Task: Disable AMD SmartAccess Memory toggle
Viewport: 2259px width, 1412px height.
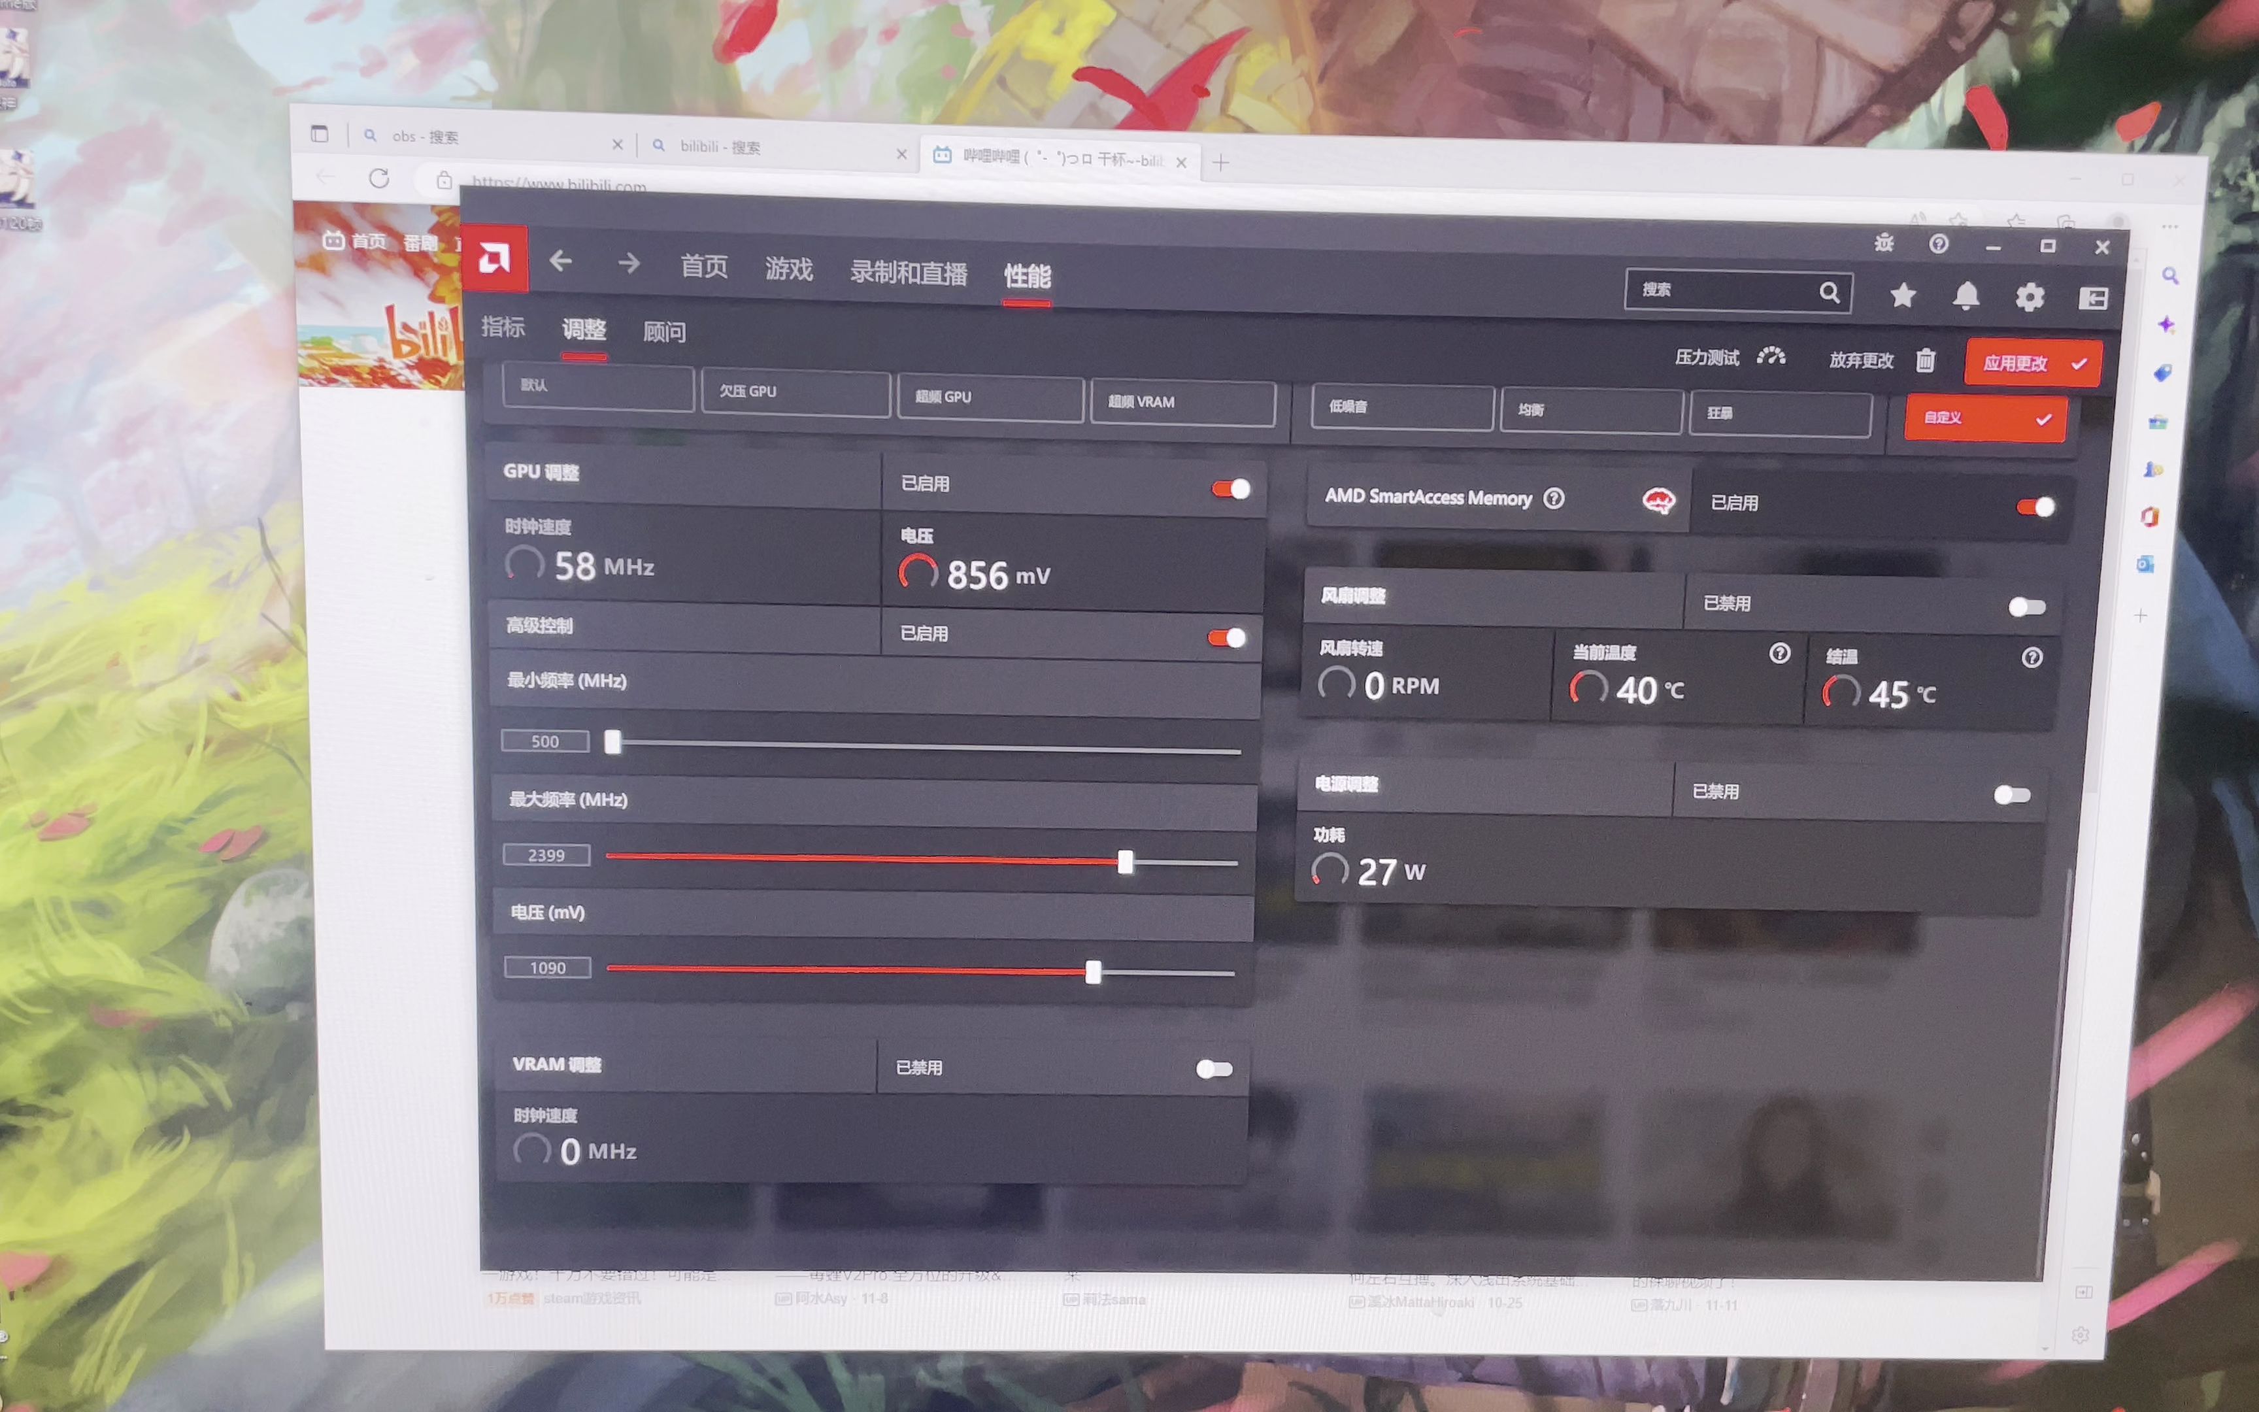Action: point(2035,507)
